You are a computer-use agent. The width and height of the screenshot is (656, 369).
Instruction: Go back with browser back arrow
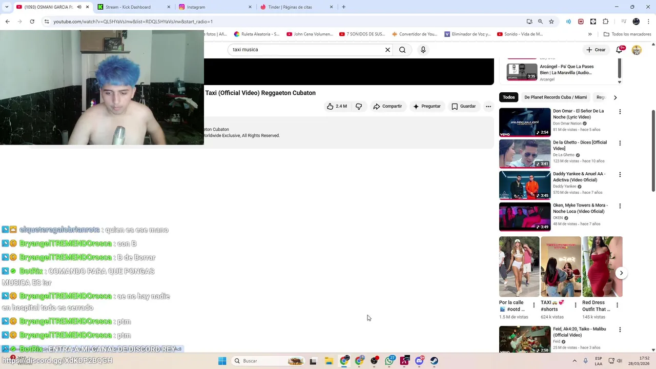tap(7, 22)
